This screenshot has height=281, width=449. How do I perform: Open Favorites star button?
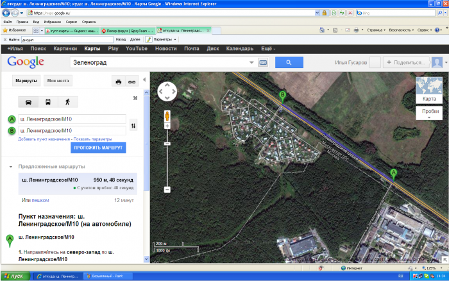tap(14, 30)
